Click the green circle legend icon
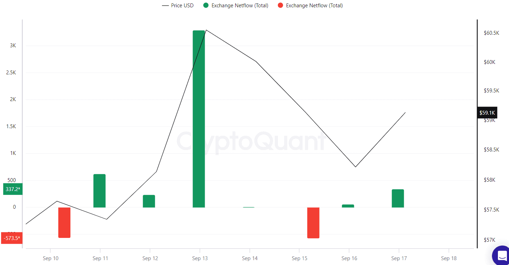The image size is (509, 265). pos(206,6)
